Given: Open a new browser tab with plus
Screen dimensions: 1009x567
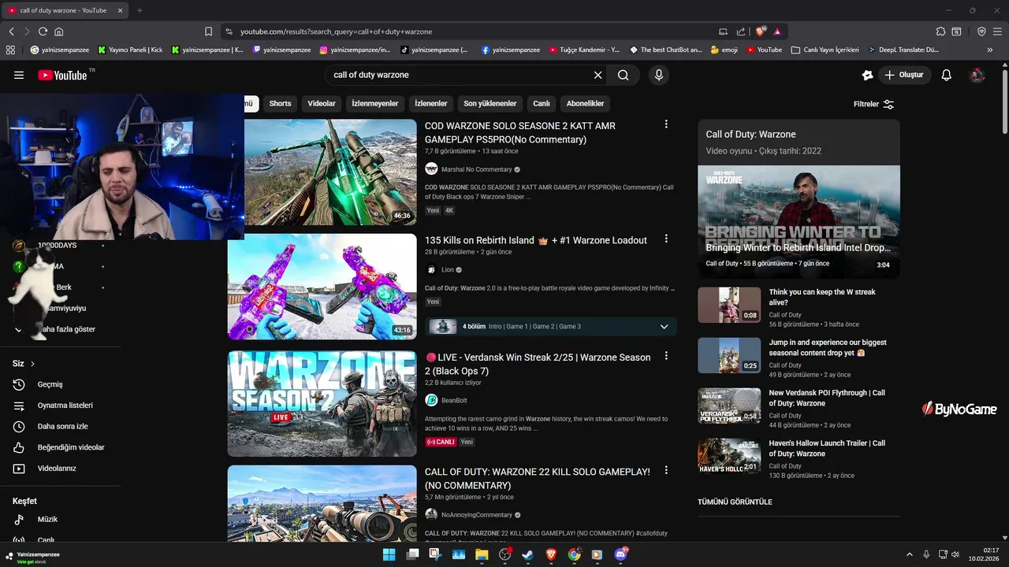Looking at the screenshot, I should tap(140, 10).
